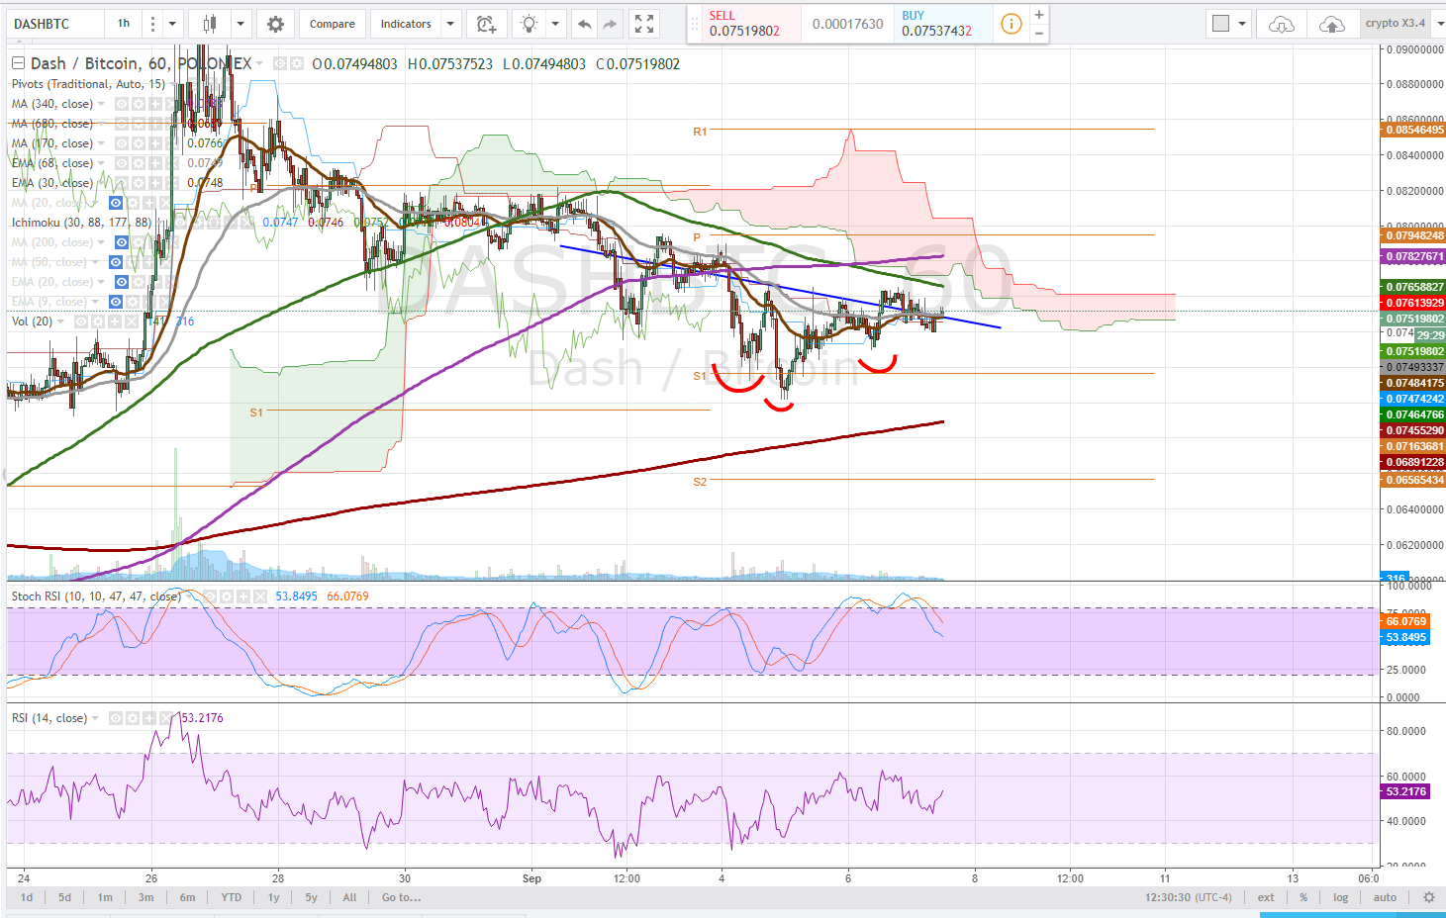This screenshot has width=1446, height=918.
Task: Open chart properties gear in top toolbar
Action: pyautogui.click(x=275, y=24)
